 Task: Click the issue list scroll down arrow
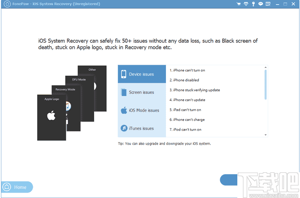pos(265,135)
